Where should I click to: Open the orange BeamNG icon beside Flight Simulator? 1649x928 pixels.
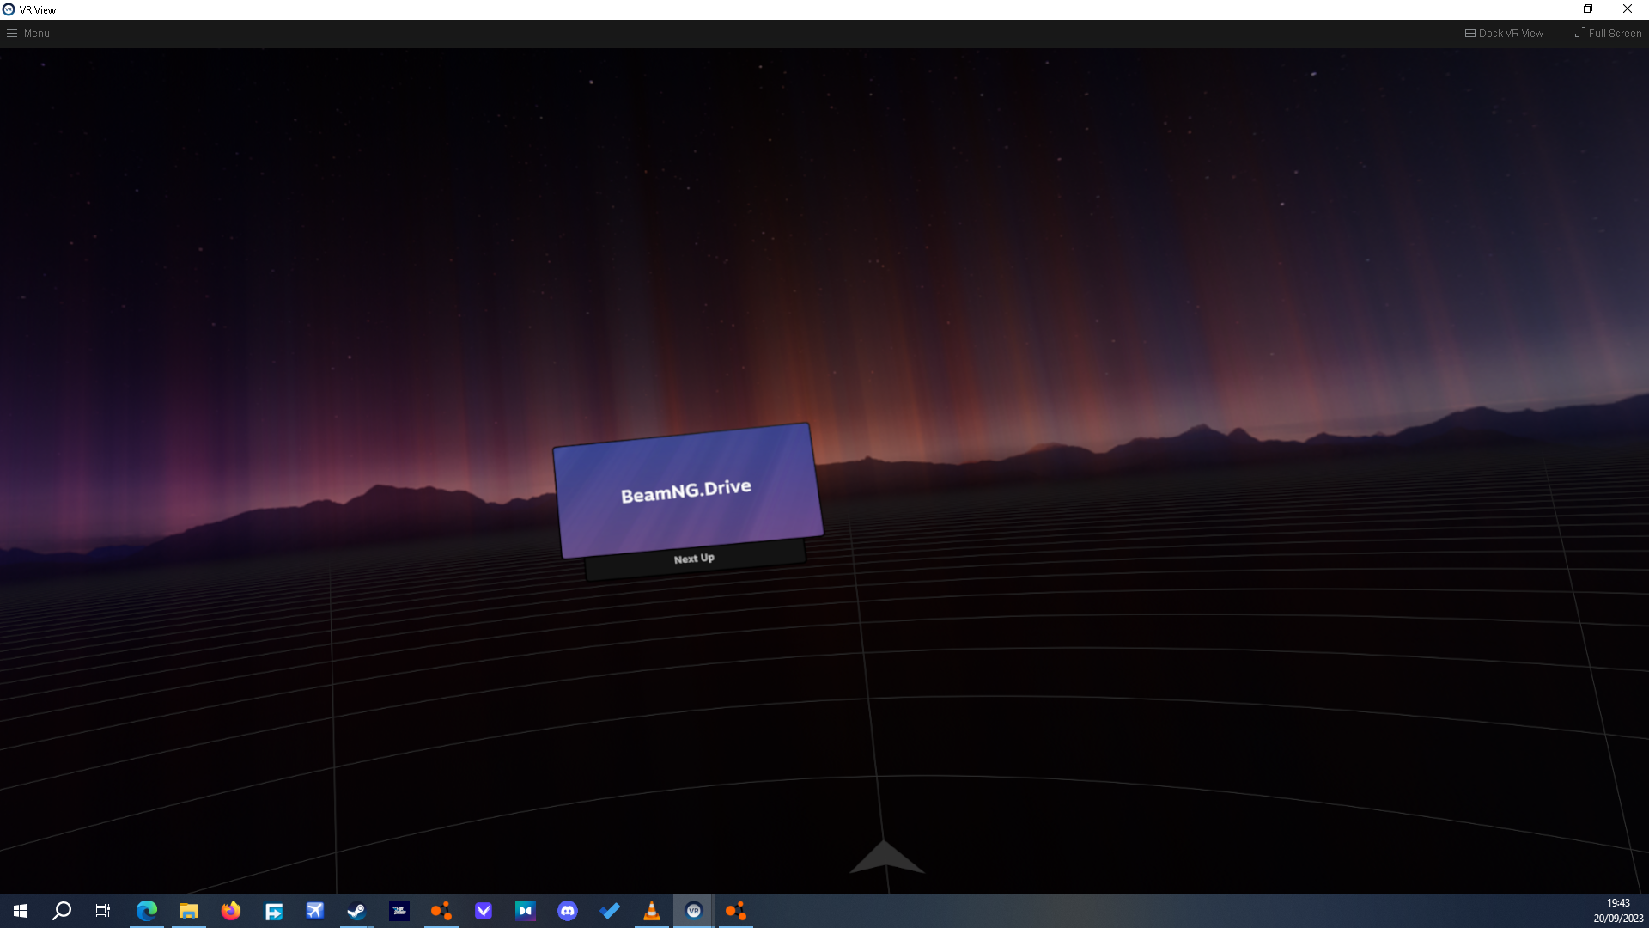[x=441, y=911]
